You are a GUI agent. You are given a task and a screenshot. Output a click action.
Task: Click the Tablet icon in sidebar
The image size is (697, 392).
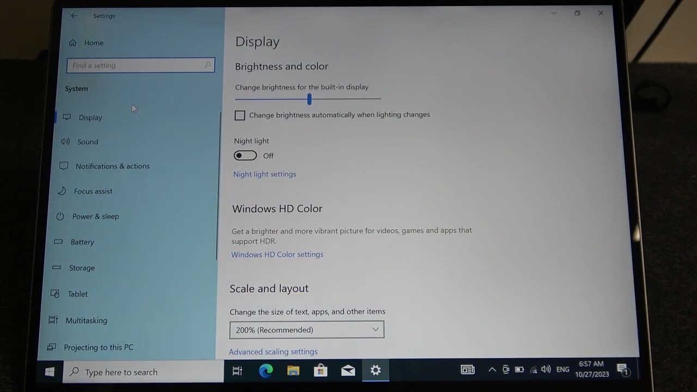point(54,293)
